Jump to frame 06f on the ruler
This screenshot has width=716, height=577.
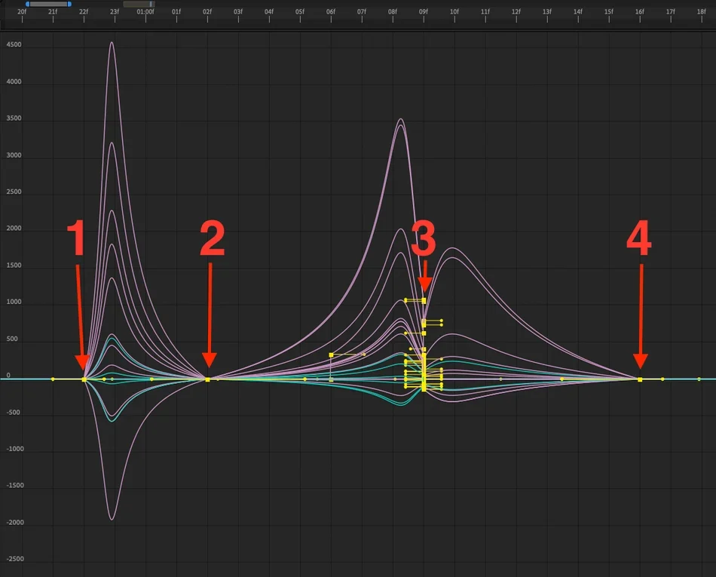coord(331,12)
